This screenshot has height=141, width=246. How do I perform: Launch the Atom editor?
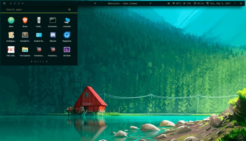click(x=11, y=20)
